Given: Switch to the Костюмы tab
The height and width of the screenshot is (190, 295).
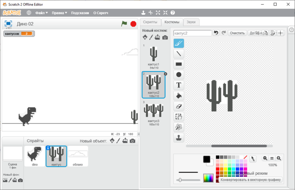Looking at the screenshot, I should (x=172, y=22).
